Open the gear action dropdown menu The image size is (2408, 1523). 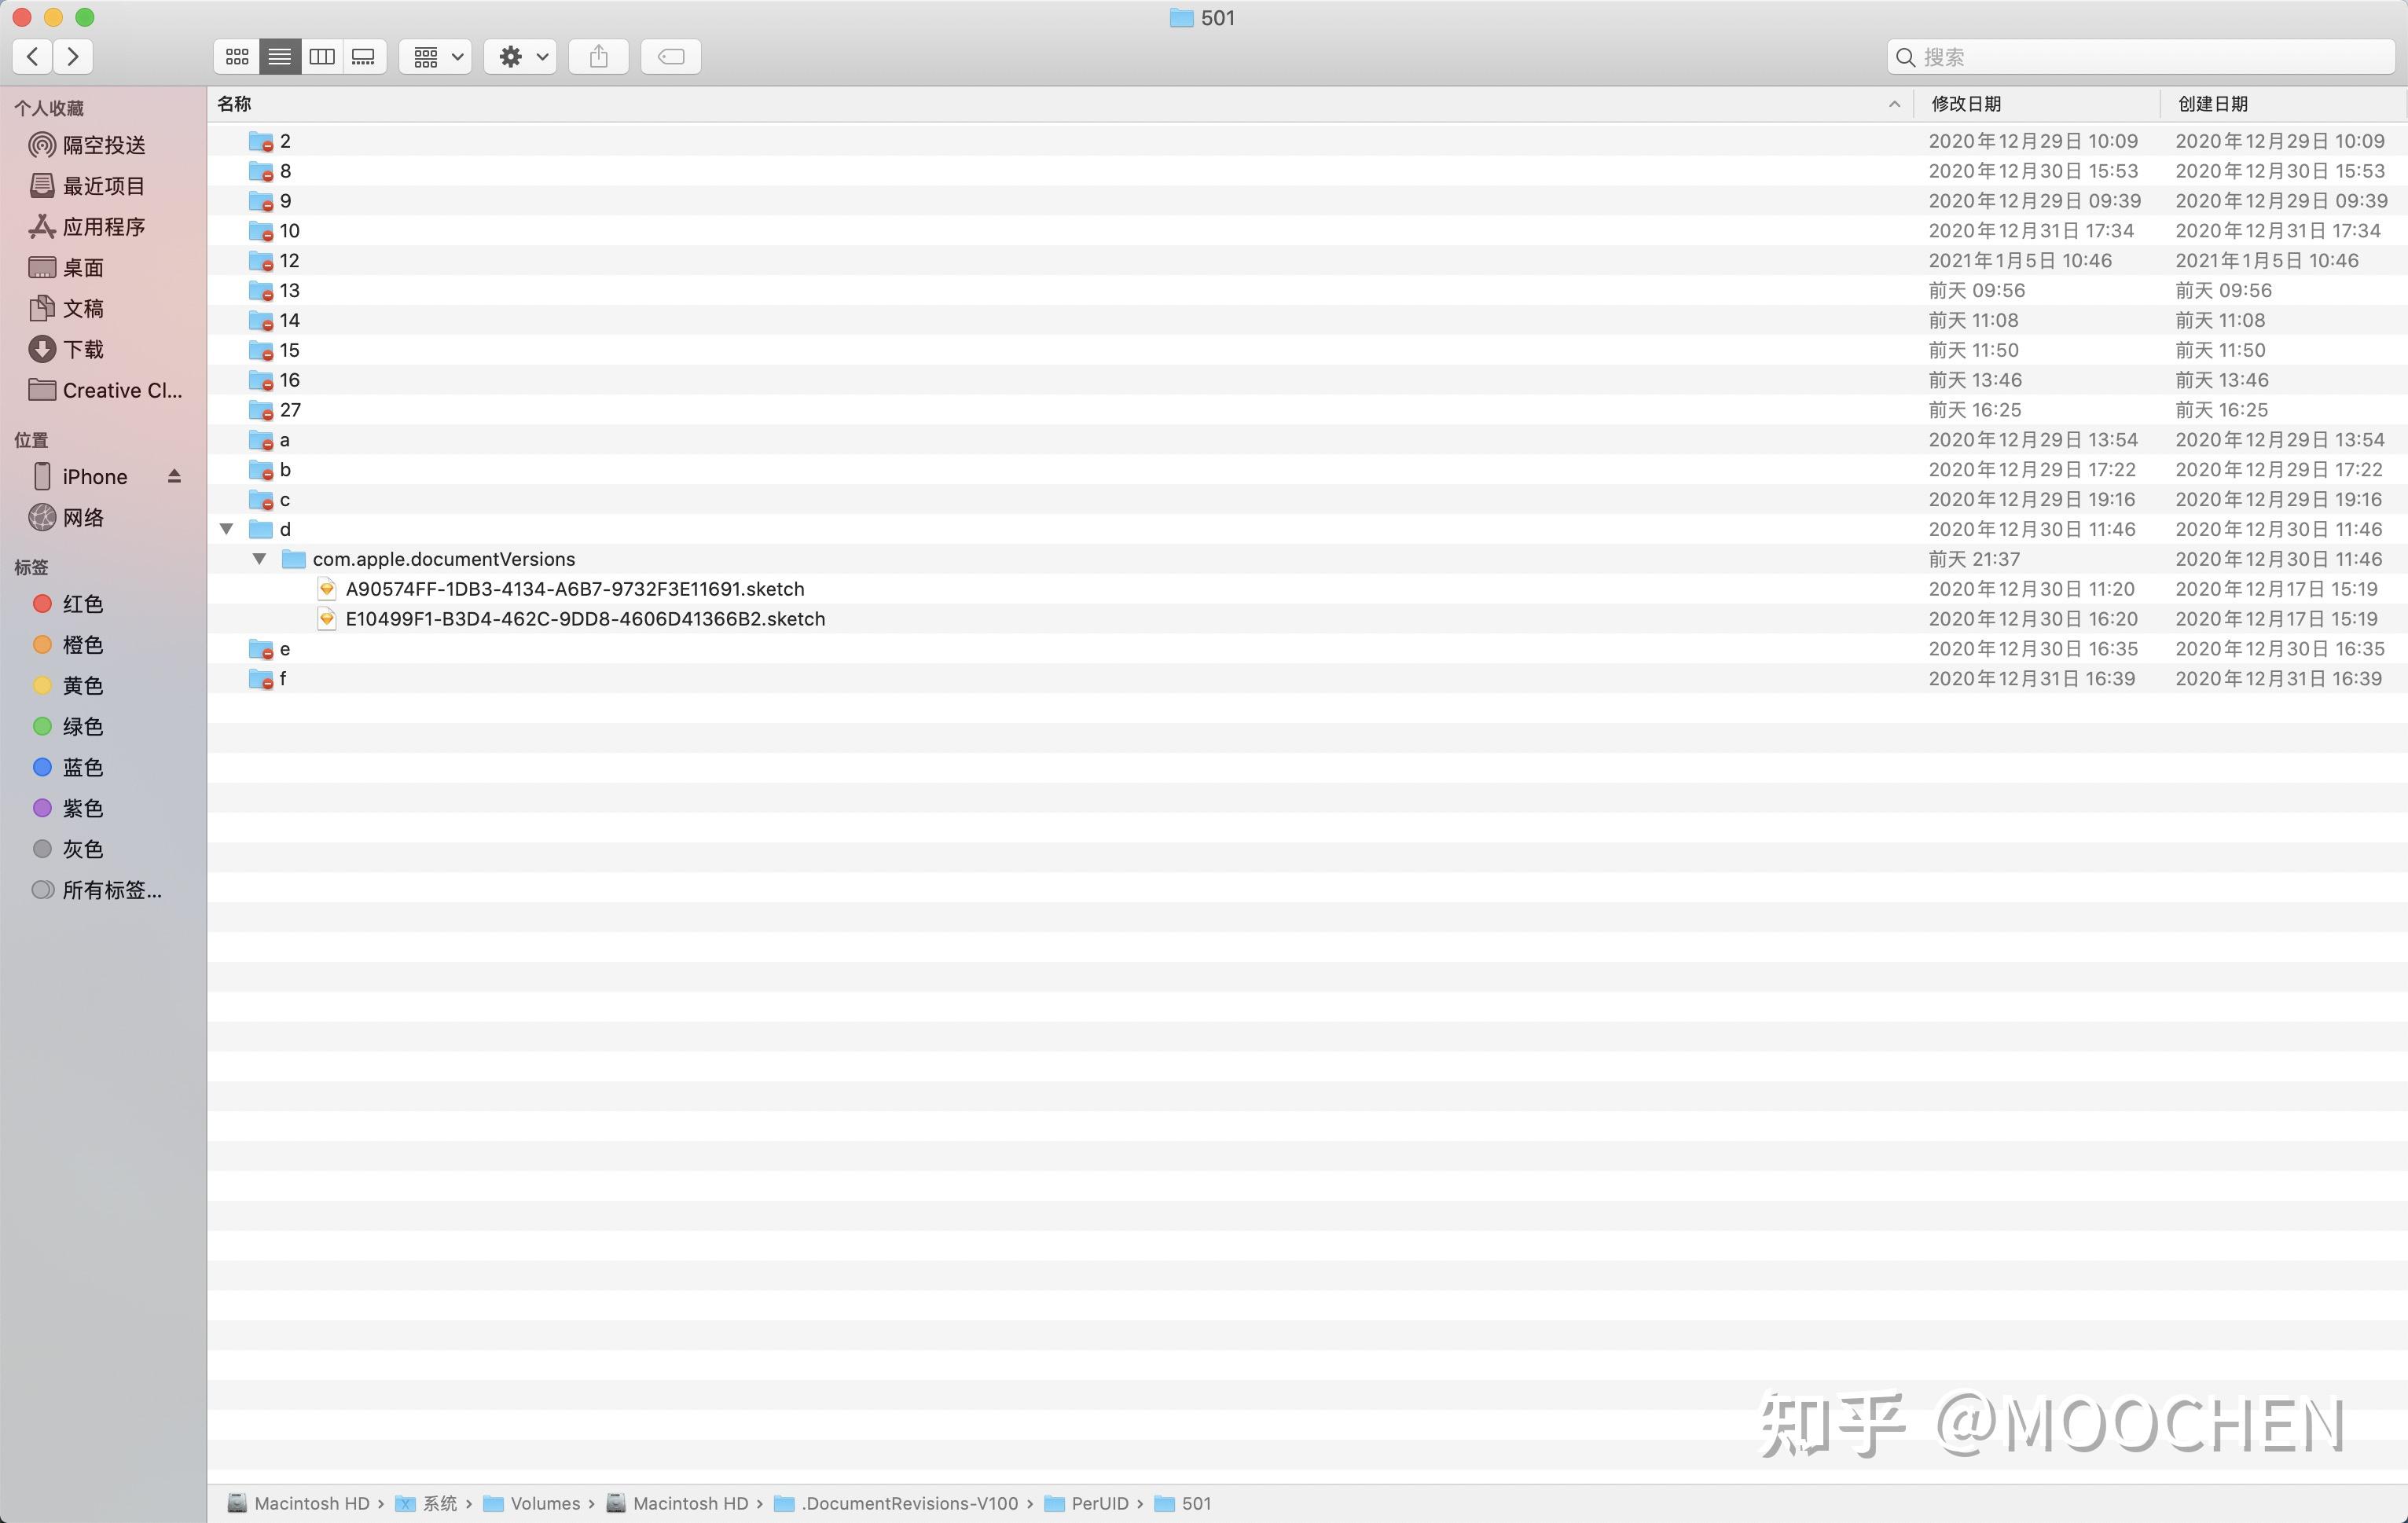[520, 57]
